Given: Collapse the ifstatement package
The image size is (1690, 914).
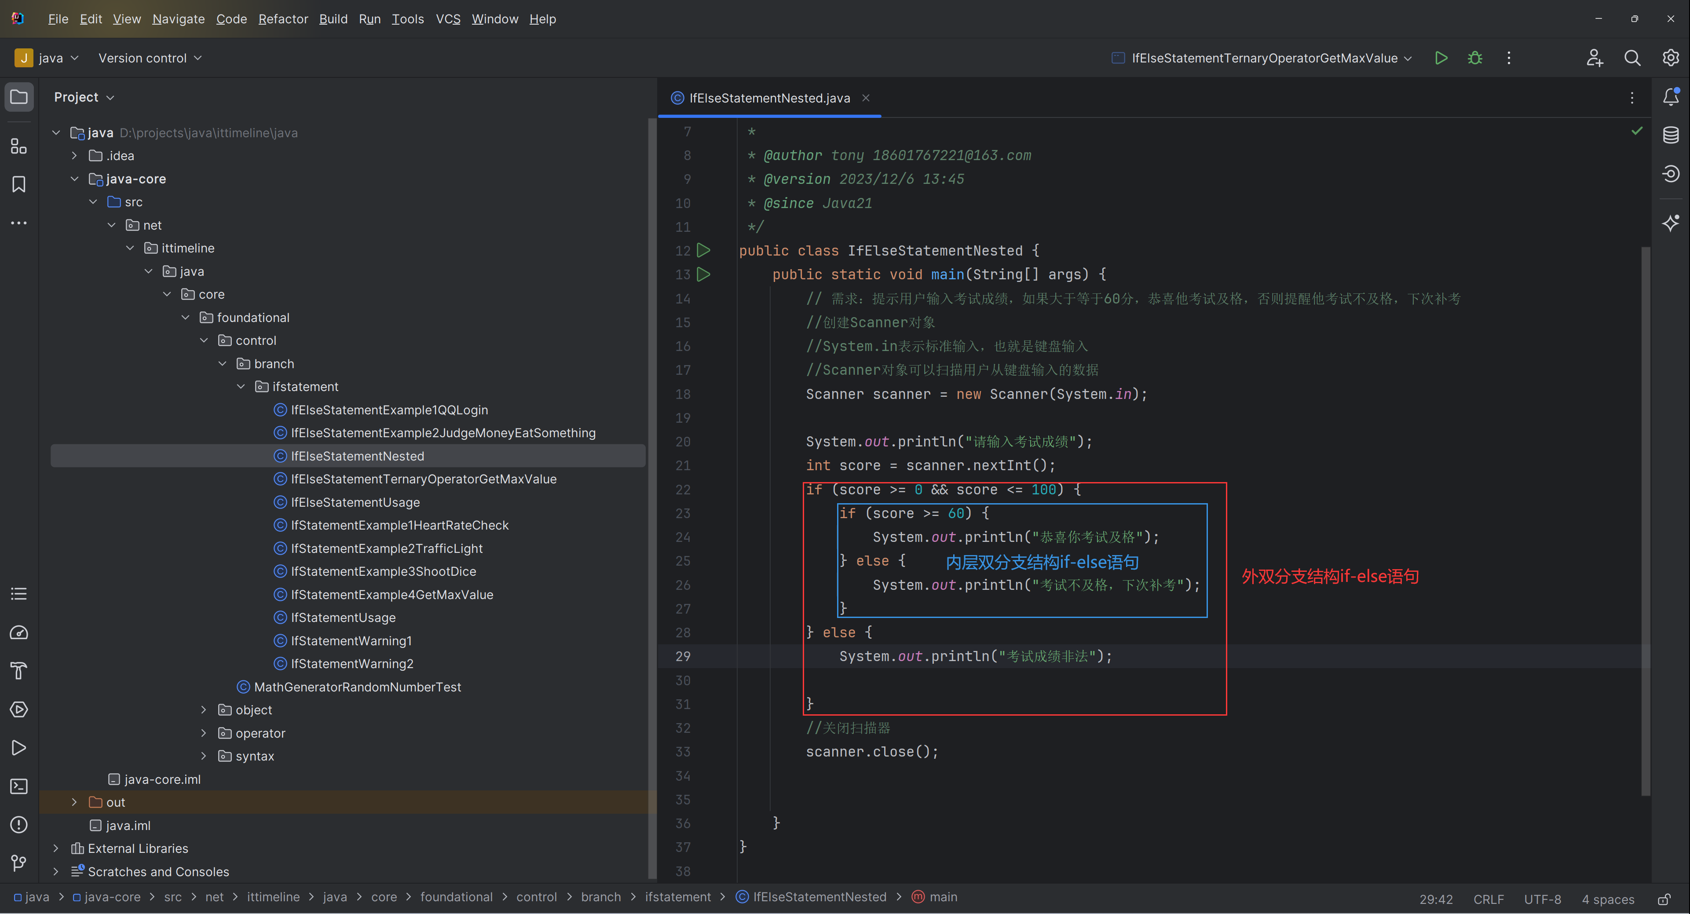Looking at the screenshot, I should tap(241, 387).
